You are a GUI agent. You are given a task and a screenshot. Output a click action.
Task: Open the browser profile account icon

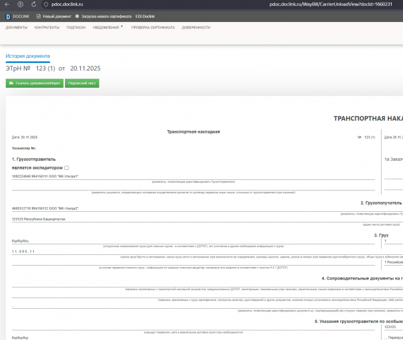[x=21, y=5]
